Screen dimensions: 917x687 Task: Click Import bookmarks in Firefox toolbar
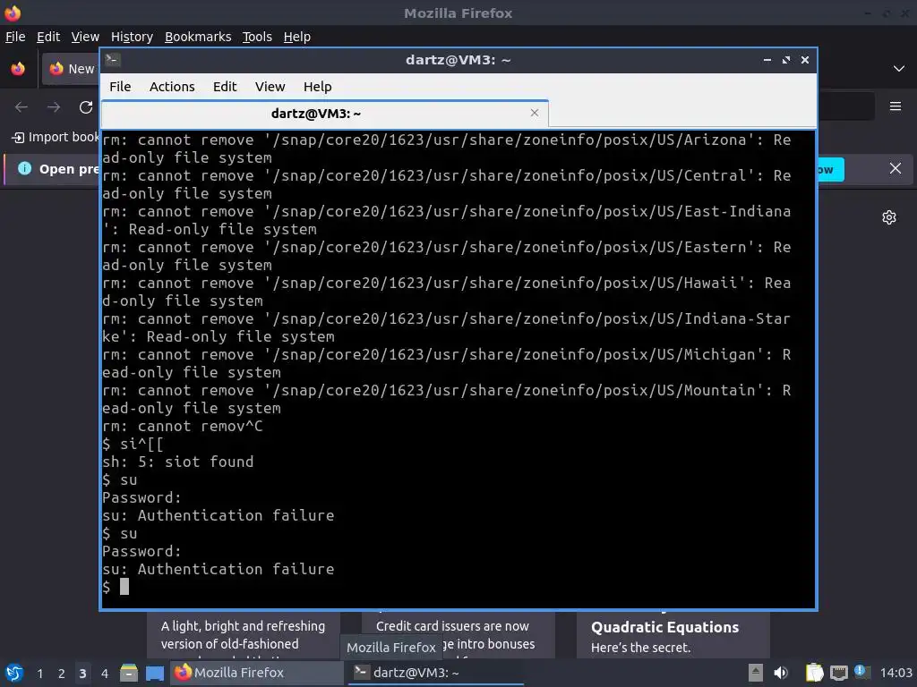coord(56,137)
